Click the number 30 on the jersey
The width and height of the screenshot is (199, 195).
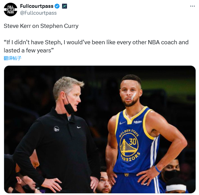click(x=133, y=142)
